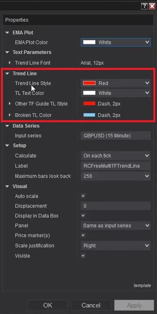Open the Panel dropdown

coord(116,226)
